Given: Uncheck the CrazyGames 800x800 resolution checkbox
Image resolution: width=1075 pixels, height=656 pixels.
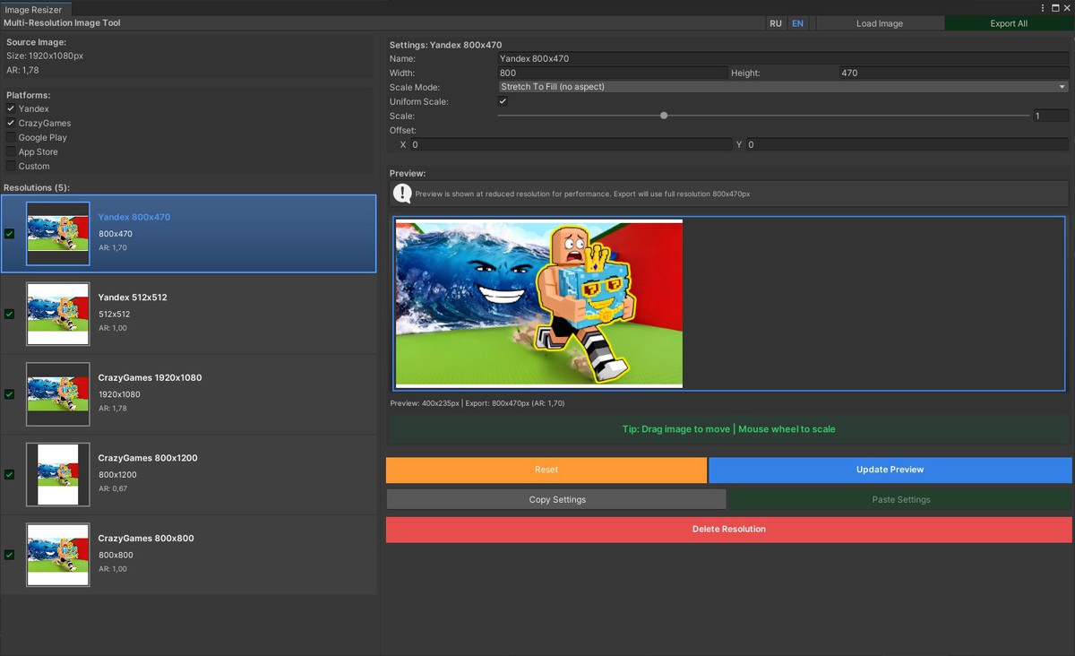Looking at the screenshot, I should point(9,555).
